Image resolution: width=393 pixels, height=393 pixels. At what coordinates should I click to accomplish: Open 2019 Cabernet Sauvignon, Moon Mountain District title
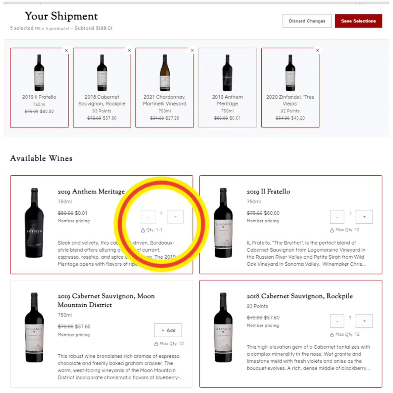106,301
